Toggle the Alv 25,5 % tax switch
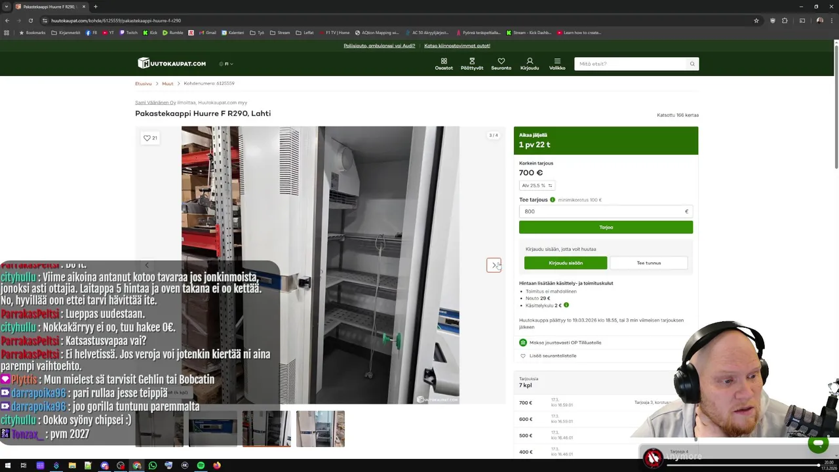Viewport: 839px width, 472px height. click(537, 186)
